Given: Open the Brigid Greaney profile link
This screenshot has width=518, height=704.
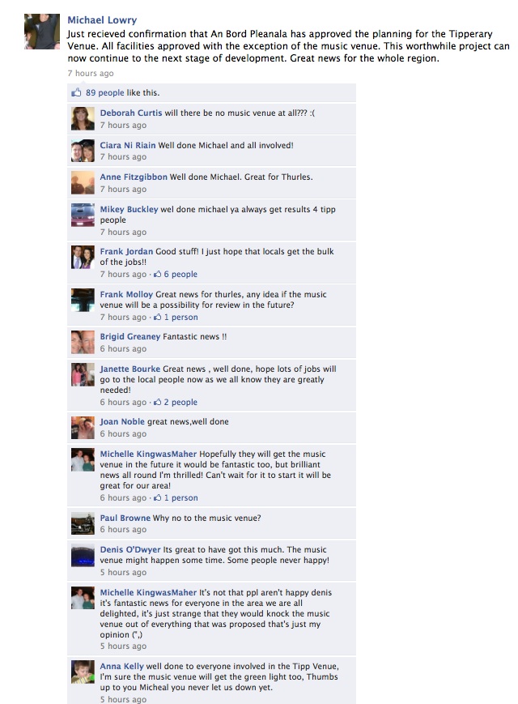Looking at the screenshot, I should 130,336.
